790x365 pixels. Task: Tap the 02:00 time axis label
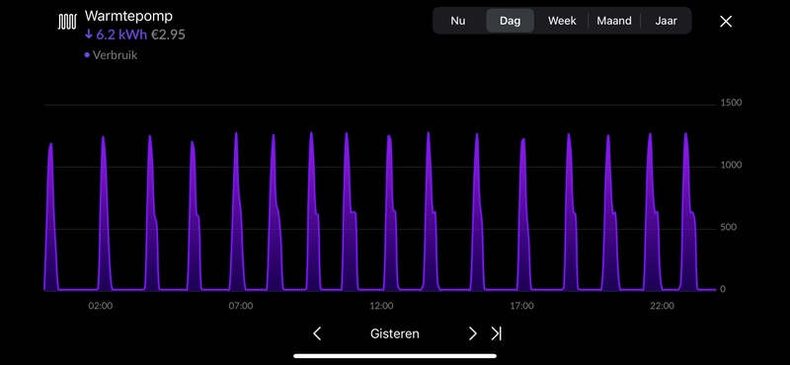(x=101, y=306)
